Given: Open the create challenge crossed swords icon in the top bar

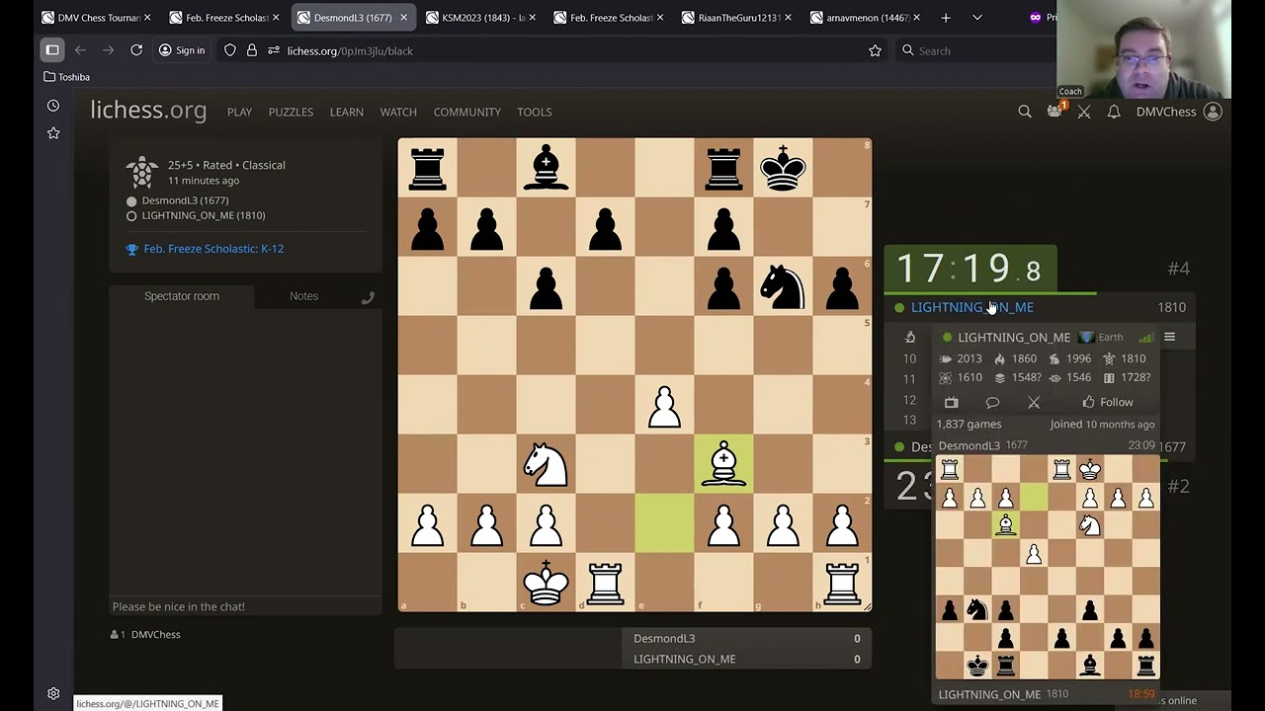Looking at the screenshot, I should [x=1084, y=112].
